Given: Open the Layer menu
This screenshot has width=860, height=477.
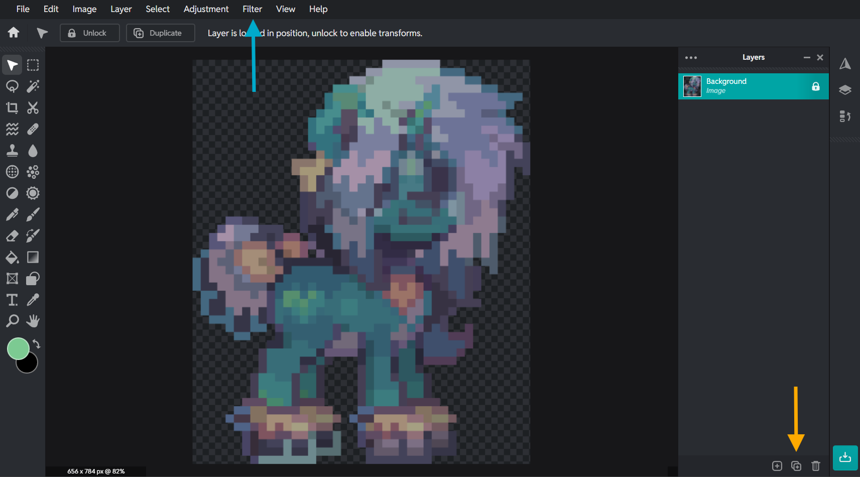Looking at the screenshot, I should tap(121, 9).
